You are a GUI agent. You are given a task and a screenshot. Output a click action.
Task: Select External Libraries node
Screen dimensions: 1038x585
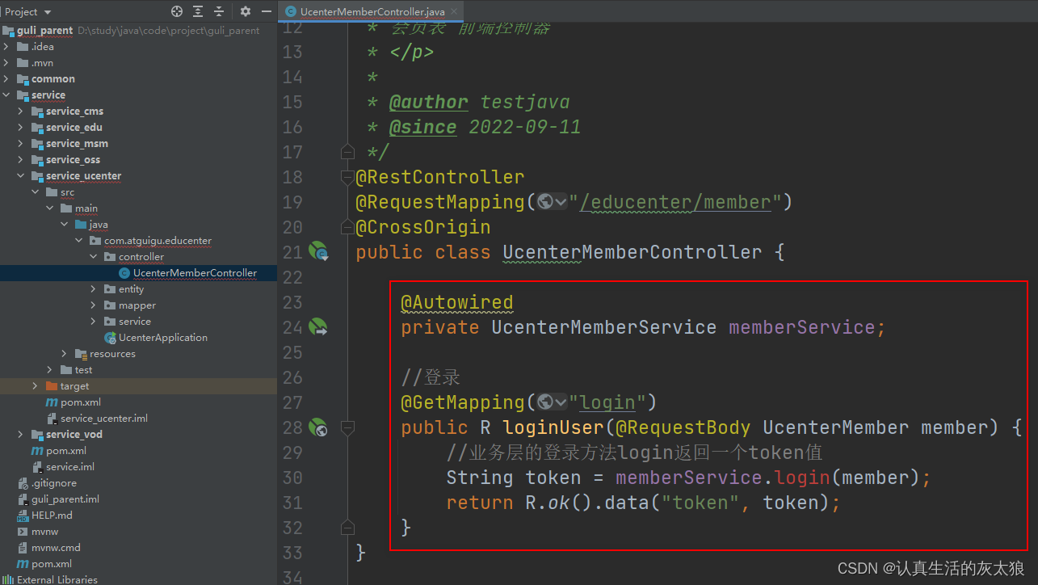click(x=57, y=579)
